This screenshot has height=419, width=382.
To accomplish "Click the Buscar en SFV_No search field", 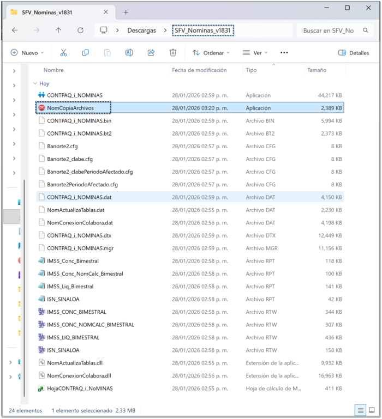I will click(330, 31).
